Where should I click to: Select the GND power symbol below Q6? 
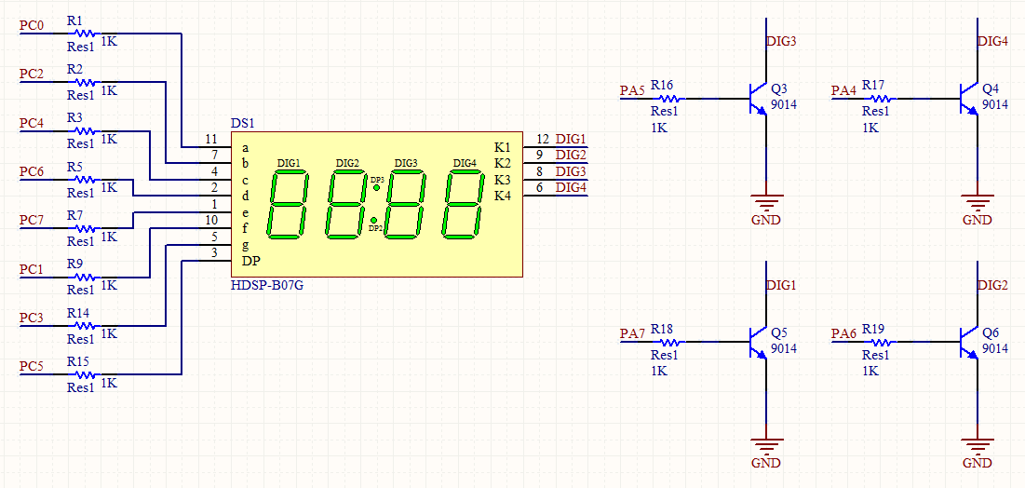(x=977, y=447)
